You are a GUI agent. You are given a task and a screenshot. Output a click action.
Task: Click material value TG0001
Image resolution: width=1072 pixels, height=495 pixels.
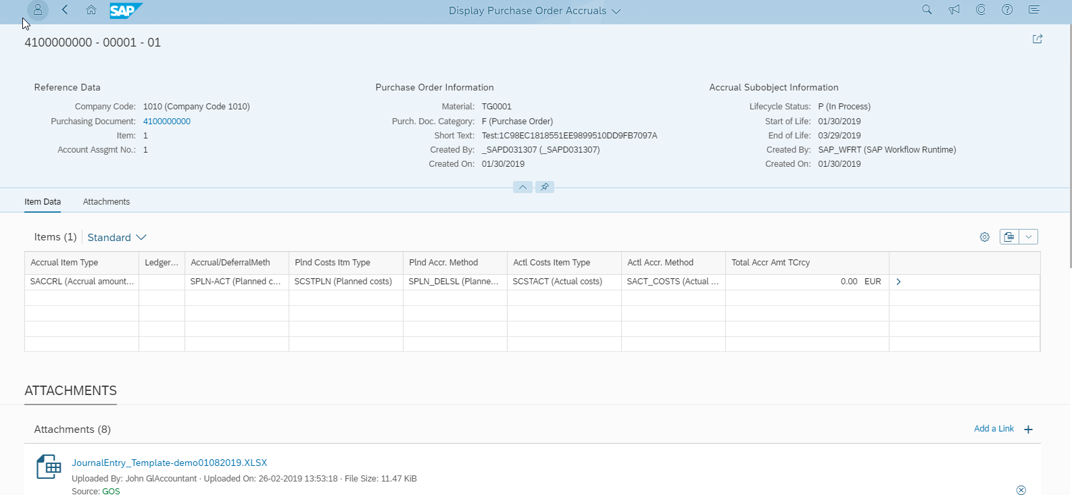(x=497, y=107)
